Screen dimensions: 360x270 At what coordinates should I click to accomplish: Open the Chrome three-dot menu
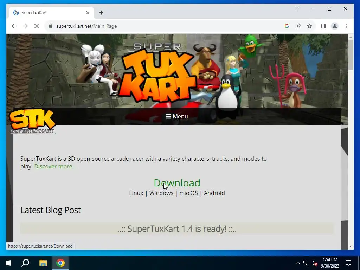[346, 26]
